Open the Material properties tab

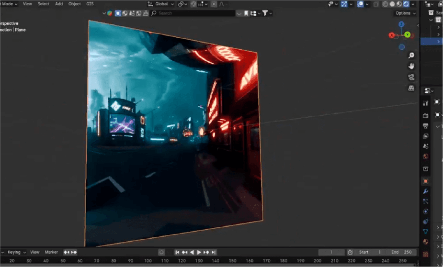(425, 242)
